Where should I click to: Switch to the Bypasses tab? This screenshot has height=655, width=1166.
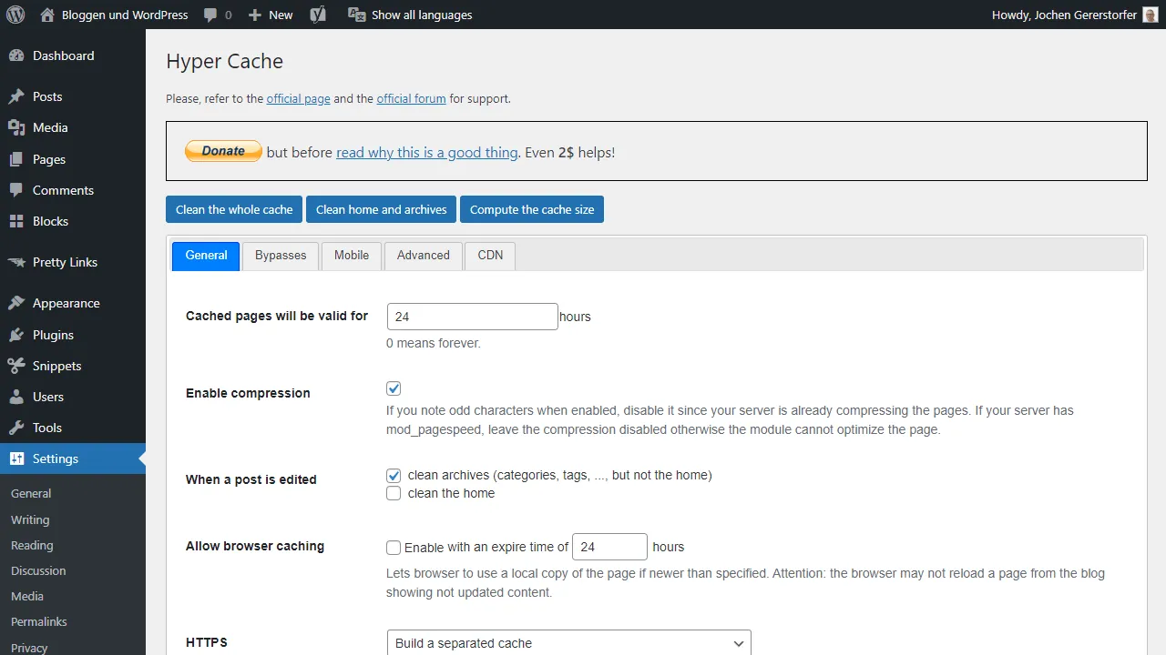coord(281,256)
